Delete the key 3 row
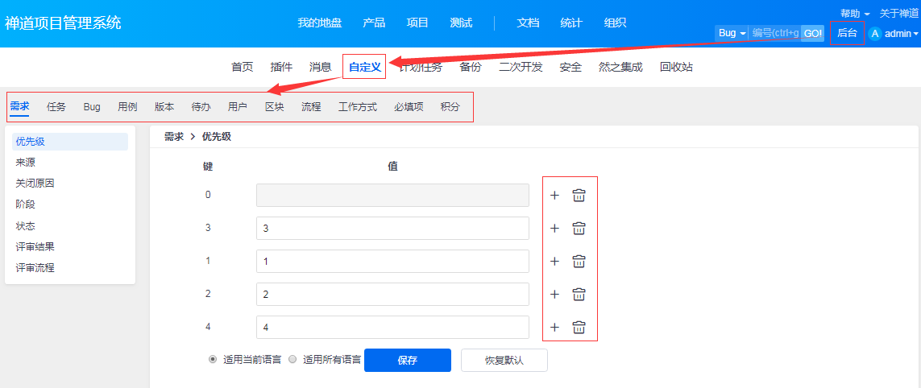This screenshot has width=921, height=388. [x=579, y=229]
